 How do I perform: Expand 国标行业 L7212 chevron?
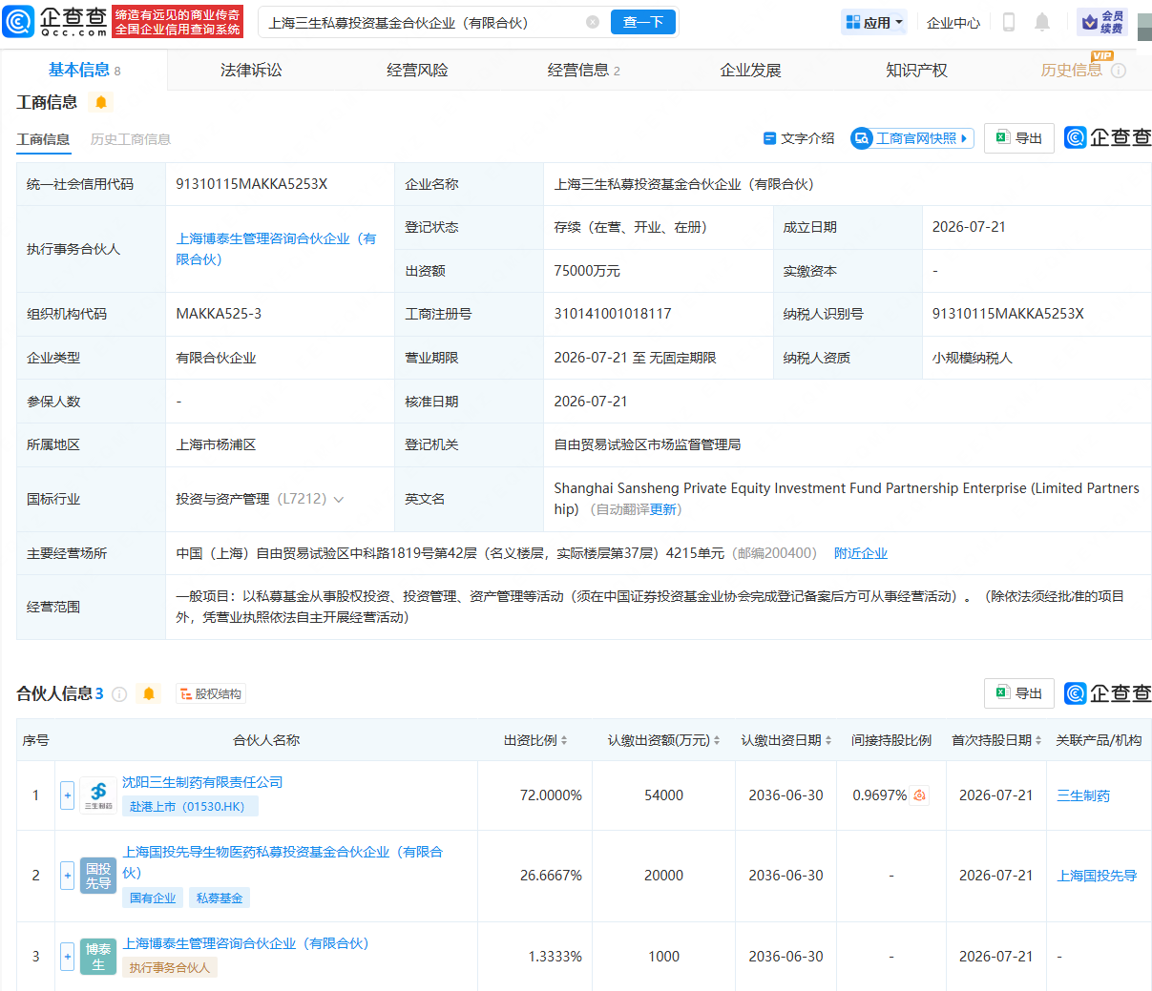click(x=339, y=500)
